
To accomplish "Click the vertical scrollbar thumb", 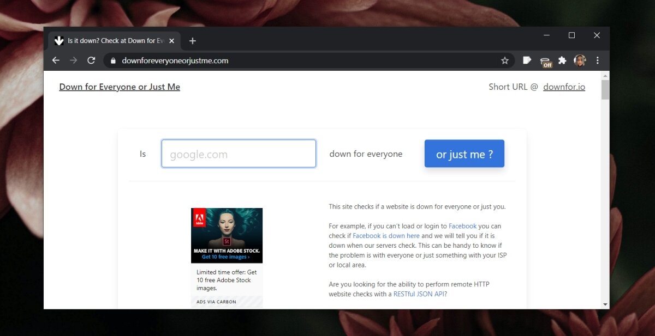I will pos(605,90).
